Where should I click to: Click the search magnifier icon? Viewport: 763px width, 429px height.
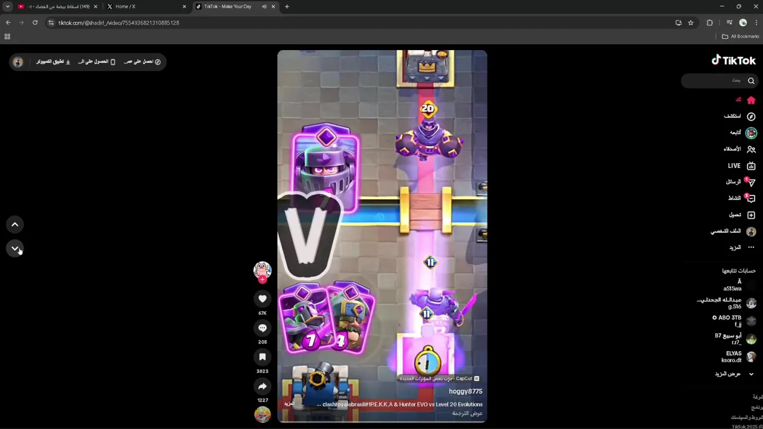[751, 81]
